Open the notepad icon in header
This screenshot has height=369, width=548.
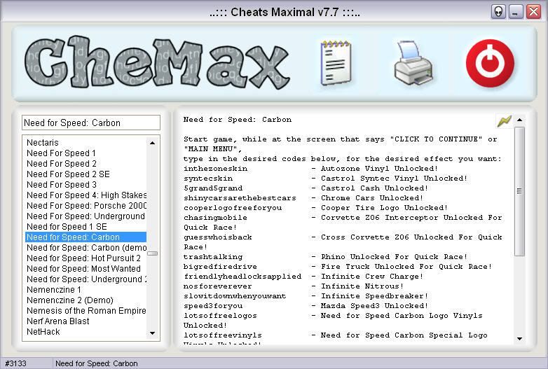pyautogui.click(x=336, y=63)
